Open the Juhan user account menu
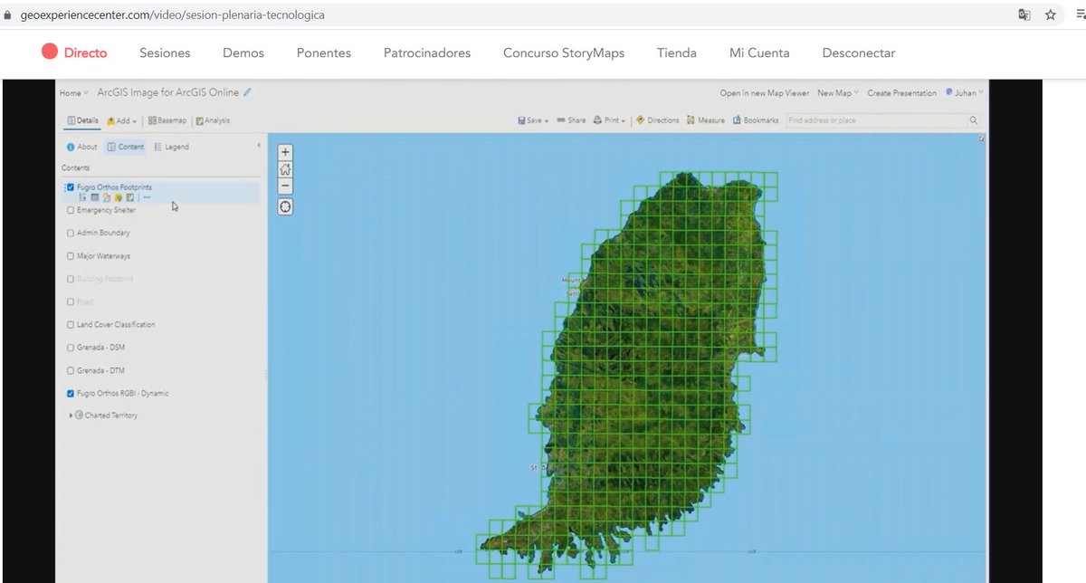Viewport: 1086px width, 583px height. click(964, 92)
